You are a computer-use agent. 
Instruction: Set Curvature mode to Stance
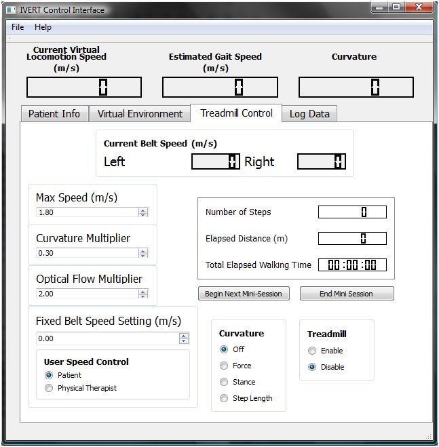224,382
